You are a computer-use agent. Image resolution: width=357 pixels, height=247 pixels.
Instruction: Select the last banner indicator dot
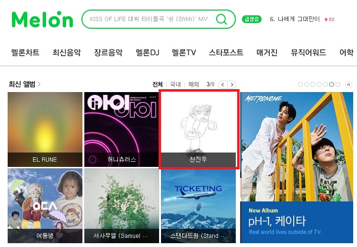point(338,84)
